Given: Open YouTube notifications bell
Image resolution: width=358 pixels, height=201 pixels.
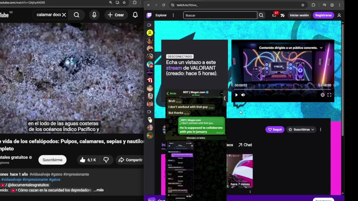Looking at the screenshot, I should [135, 15].
